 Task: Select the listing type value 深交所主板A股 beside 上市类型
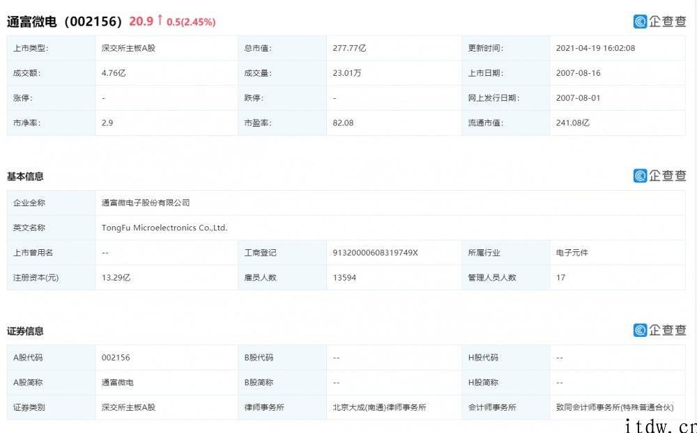tap(128, 48)
